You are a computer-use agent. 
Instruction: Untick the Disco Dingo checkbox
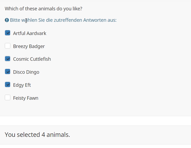point(8,72)
